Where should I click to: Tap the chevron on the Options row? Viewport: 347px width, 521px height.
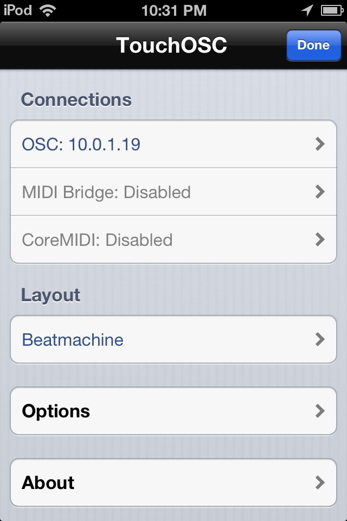(x=320, y=411)
